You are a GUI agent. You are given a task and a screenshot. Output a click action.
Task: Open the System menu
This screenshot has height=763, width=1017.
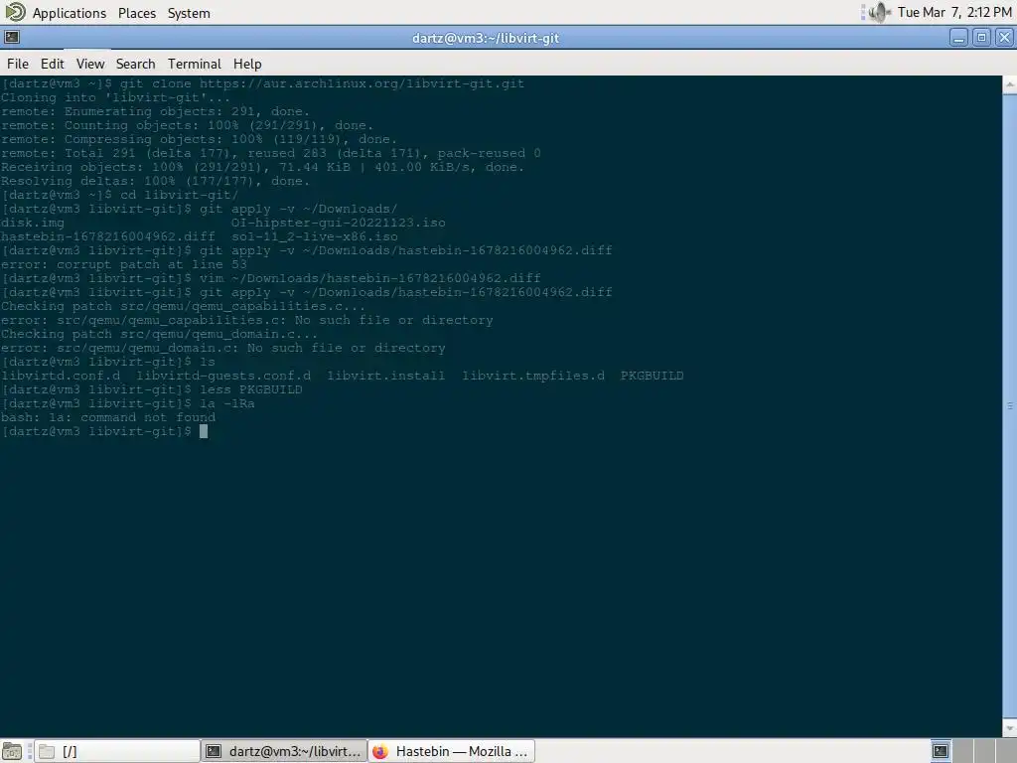189,13
